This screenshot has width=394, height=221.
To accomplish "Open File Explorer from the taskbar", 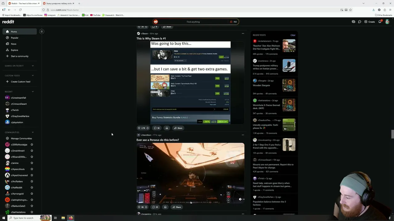I will (x=63, y=218).
